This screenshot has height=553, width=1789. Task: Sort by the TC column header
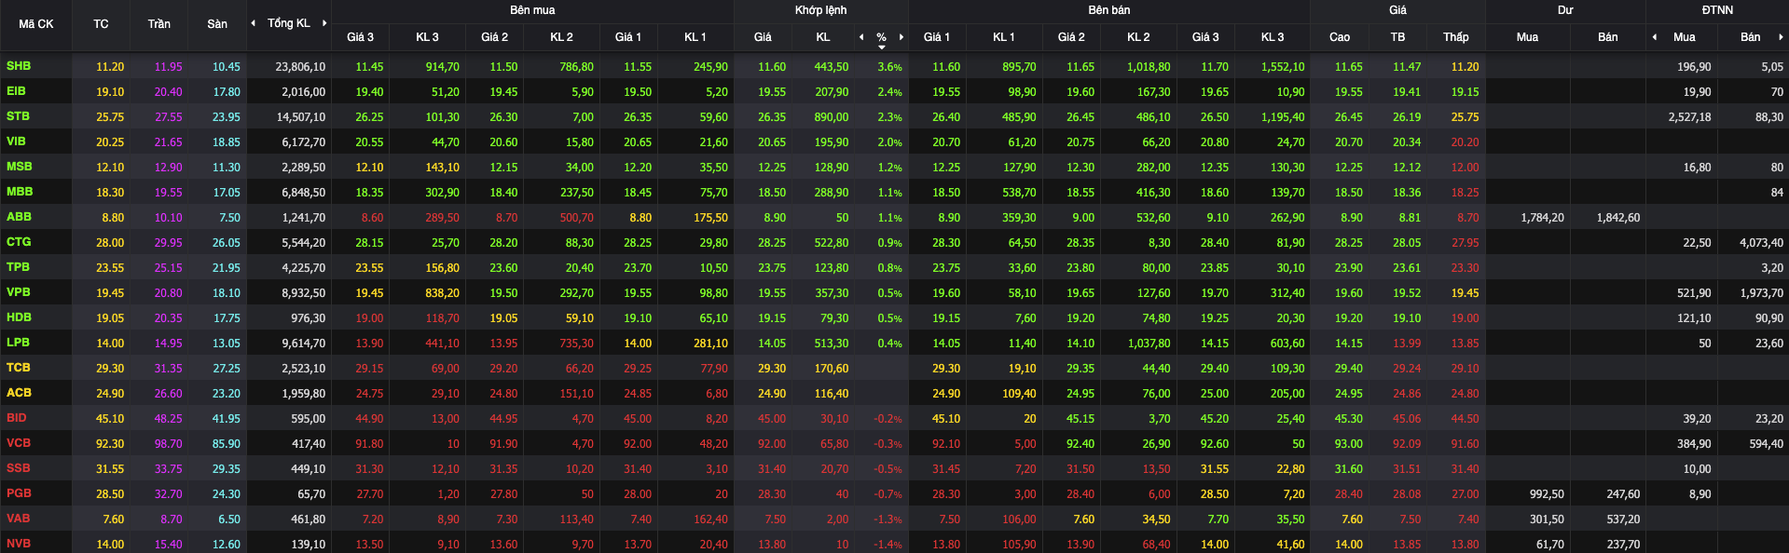101,24
